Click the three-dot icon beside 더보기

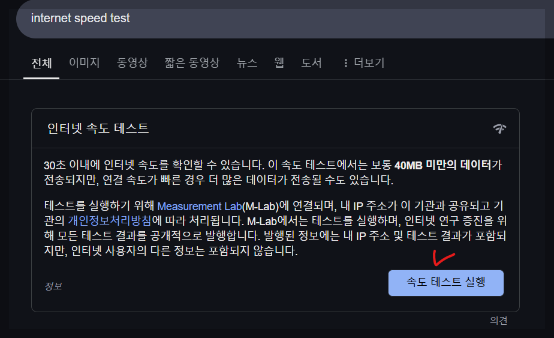[x=345, y=63]
